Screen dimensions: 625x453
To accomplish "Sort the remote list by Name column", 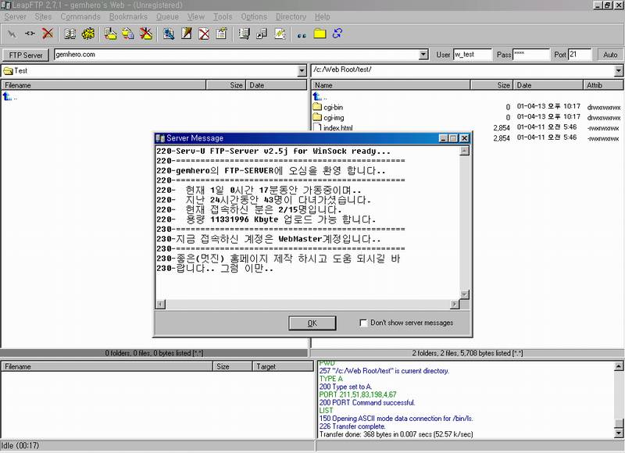I will (x=391, y=85).
